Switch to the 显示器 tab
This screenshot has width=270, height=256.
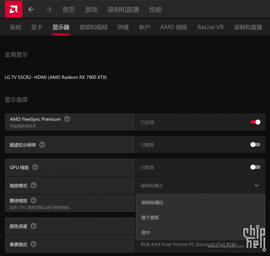61,27
